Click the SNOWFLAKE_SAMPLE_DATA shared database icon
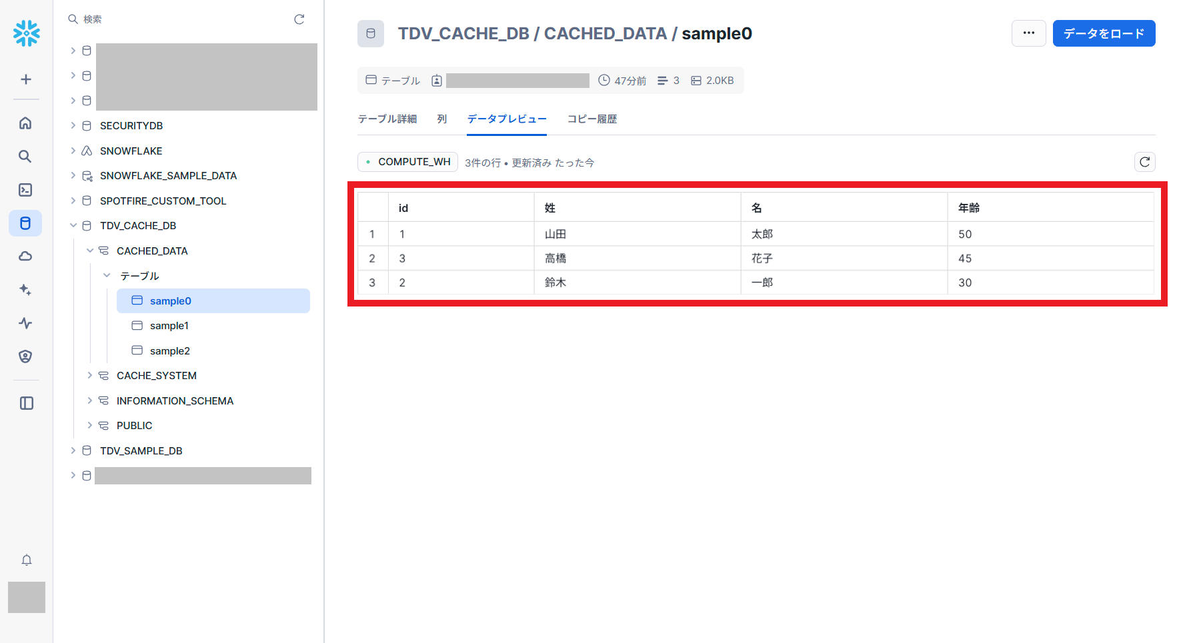The height and width of the screenshot is (643, 1189). pos(87,176)
